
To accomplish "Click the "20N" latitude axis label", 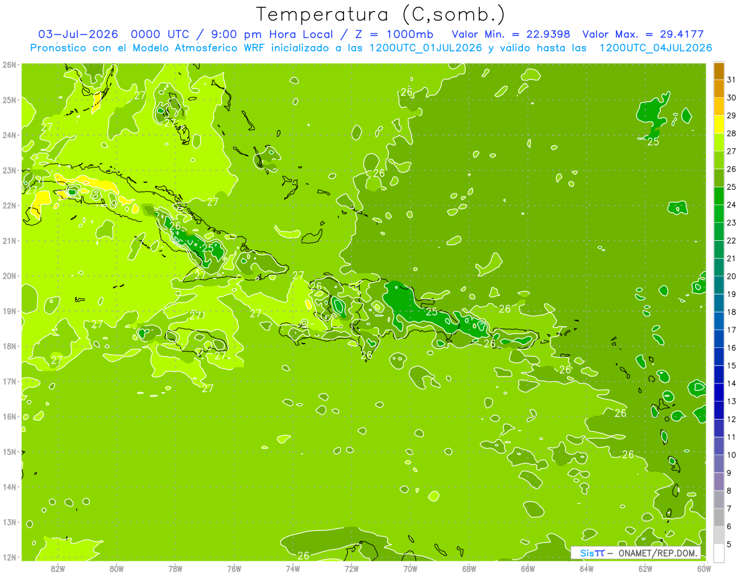I will click(9, 276).
